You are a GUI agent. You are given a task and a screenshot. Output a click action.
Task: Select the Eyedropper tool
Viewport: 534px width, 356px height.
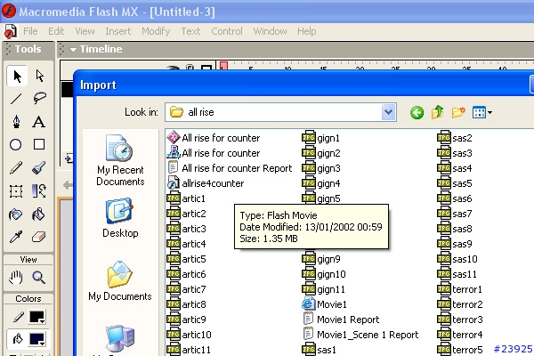(16, 237)
